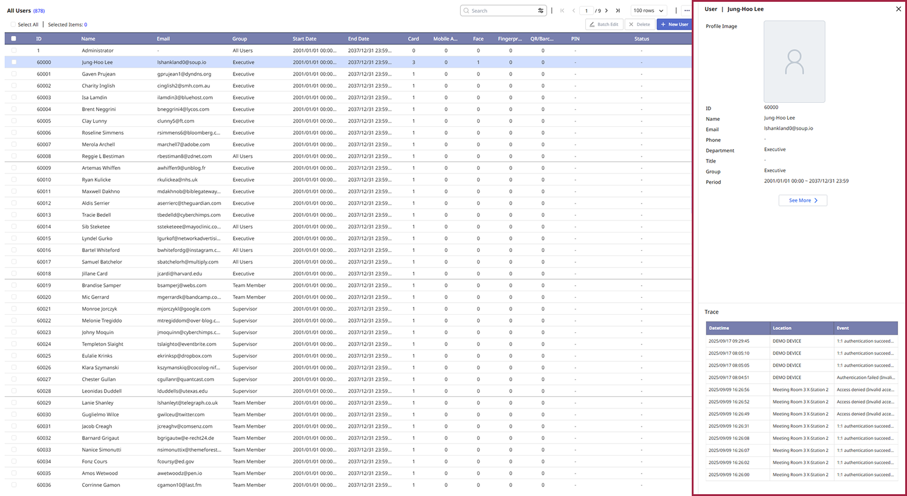Sort by the Name column header
Screen dimensions: 907x496
click(x=88, y=39)
